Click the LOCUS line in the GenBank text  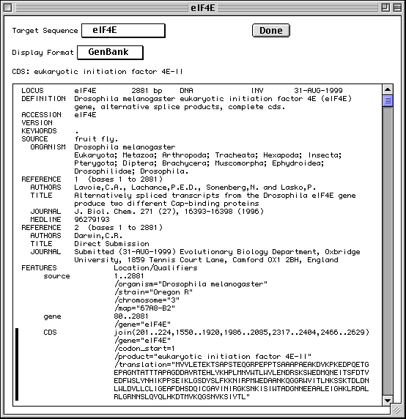(182, 91)
